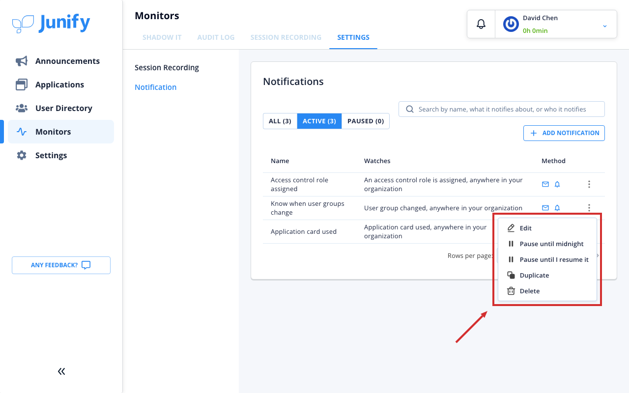Click the notification bell icon in header
629x393 pixels.
[x=481, y=24]
